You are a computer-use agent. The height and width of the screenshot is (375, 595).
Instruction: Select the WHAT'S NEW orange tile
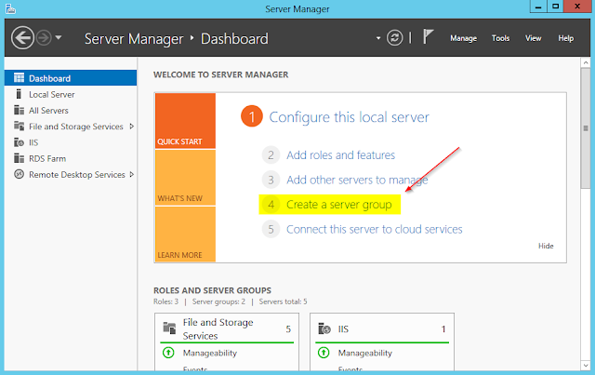tap(185, 178)
